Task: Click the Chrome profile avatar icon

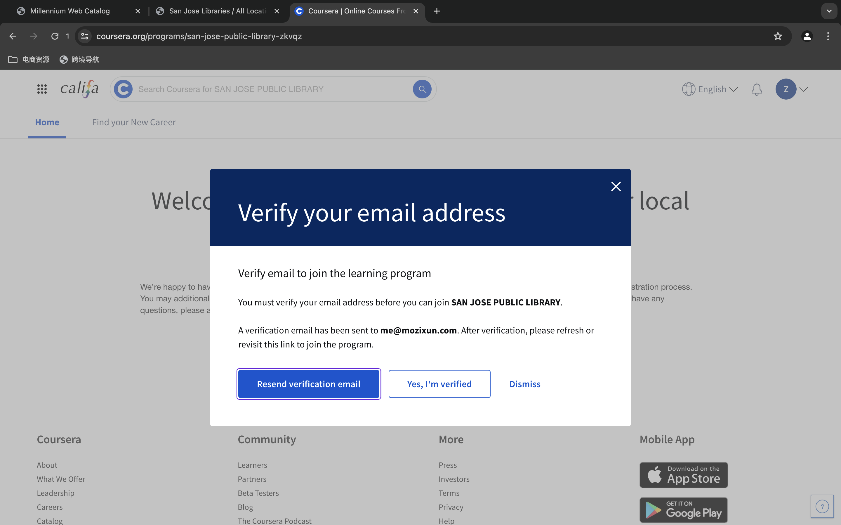Action: click(807, 36)
